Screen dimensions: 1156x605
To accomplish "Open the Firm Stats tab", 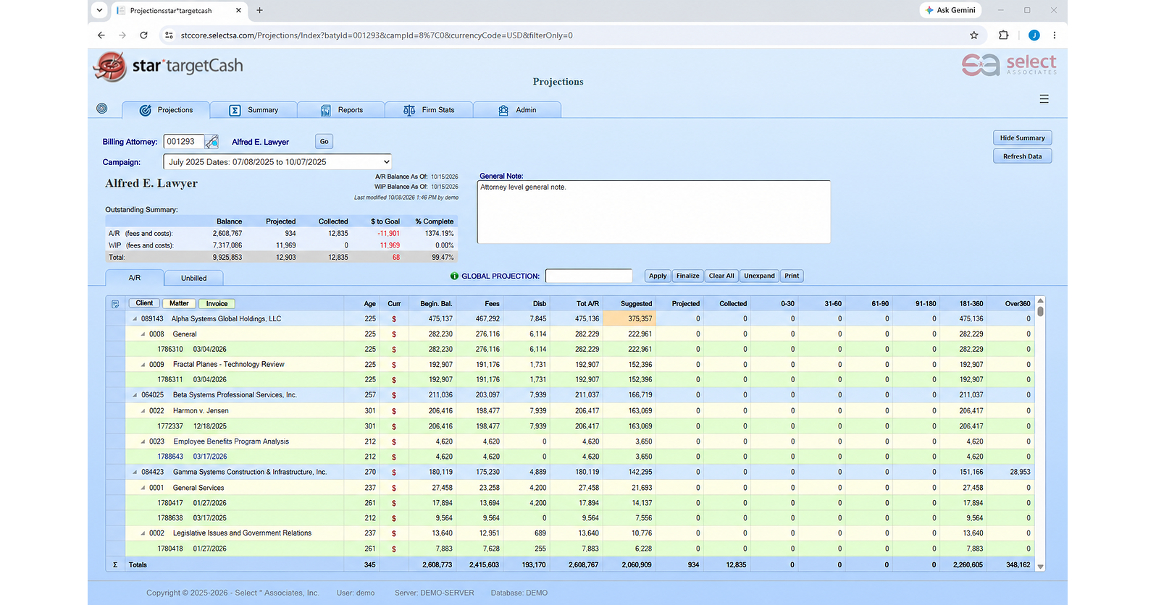I will coord(429,110).
